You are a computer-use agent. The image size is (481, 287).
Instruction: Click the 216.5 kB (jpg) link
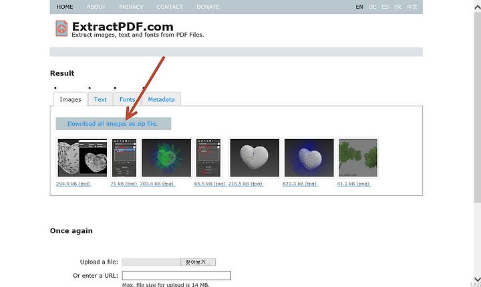pyautogui.click(x=246, y=184)
